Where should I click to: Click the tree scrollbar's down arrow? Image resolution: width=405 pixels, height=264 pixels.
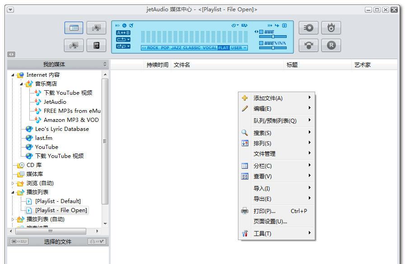(105, 223)
